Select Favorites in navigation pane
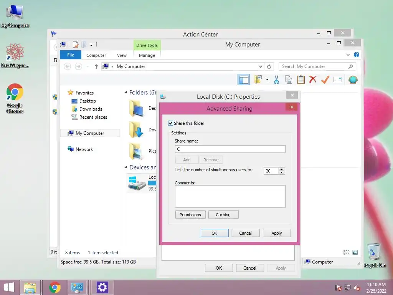The width and height of the screenshot is (393, 295). point(84,93)
